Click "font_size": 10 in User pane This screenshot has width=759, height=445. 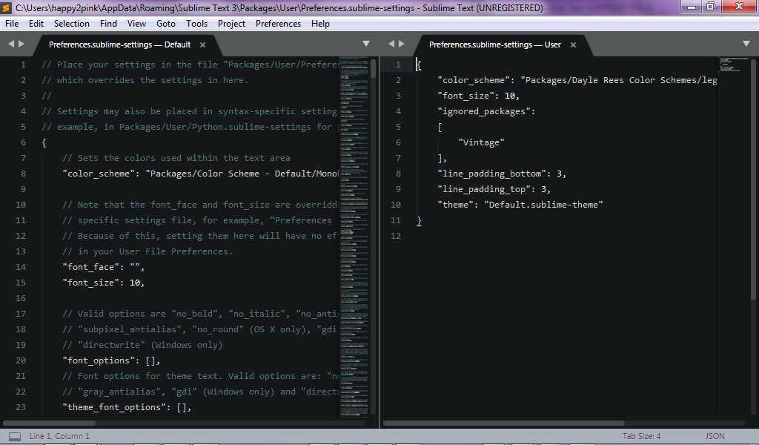tap(479, 96)
